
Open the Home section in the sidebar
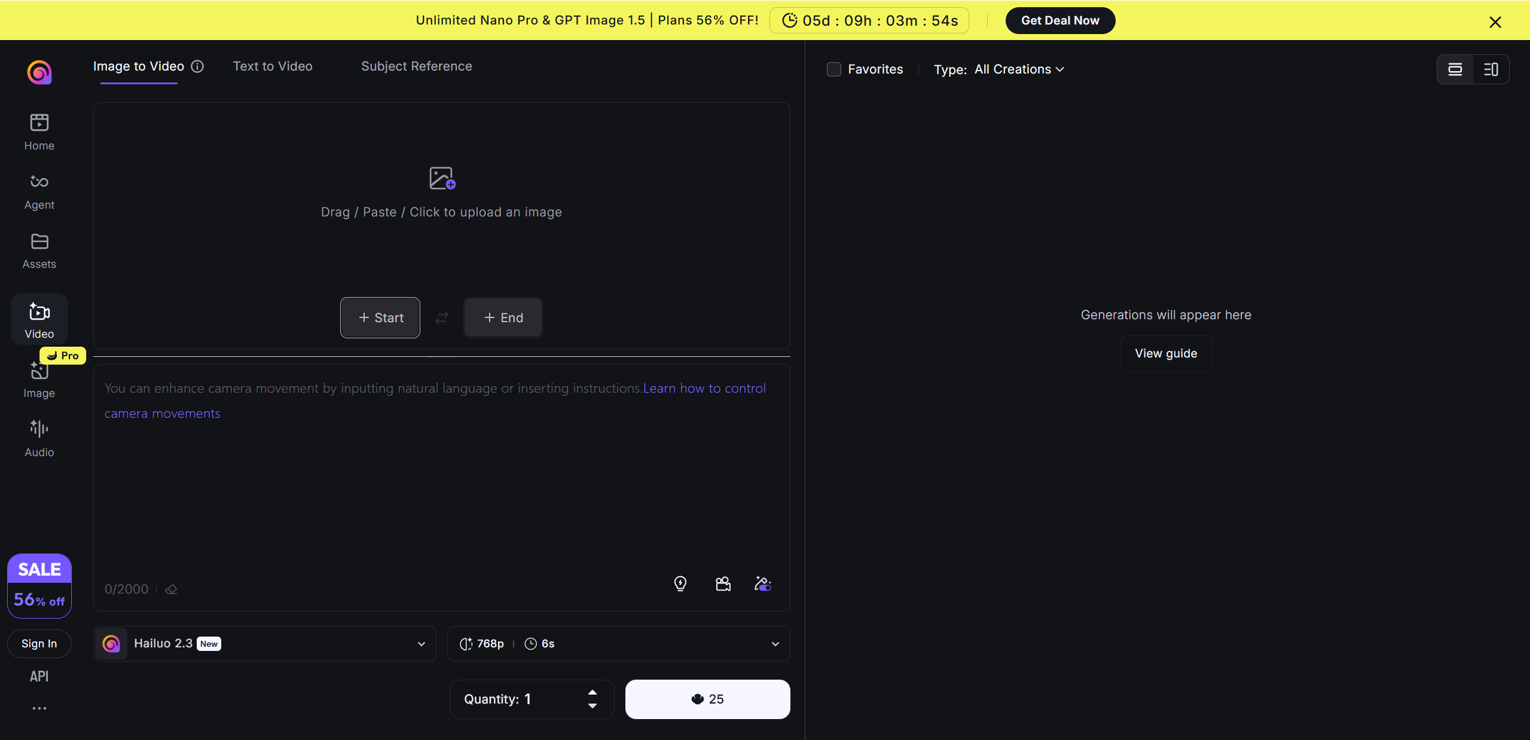click(39, 132)
